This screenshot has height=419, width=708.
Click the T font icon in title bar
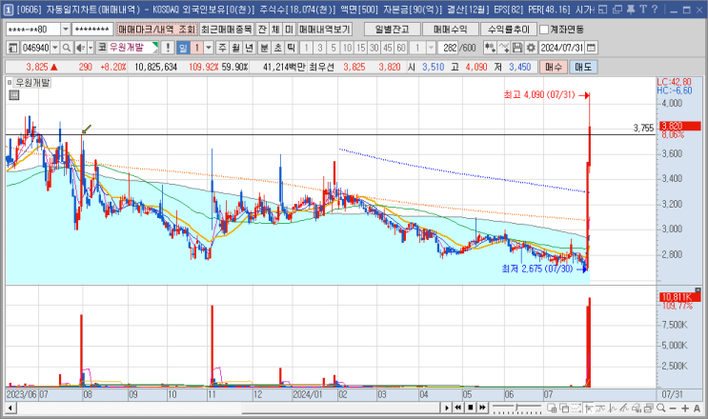coord(643,9)
